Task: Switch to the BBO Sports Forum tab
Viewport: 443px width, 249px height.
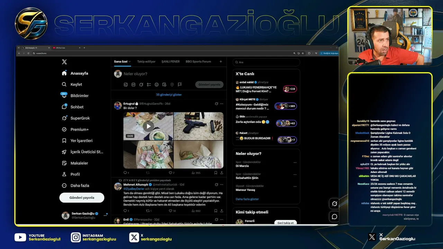Action: [198, 62]
